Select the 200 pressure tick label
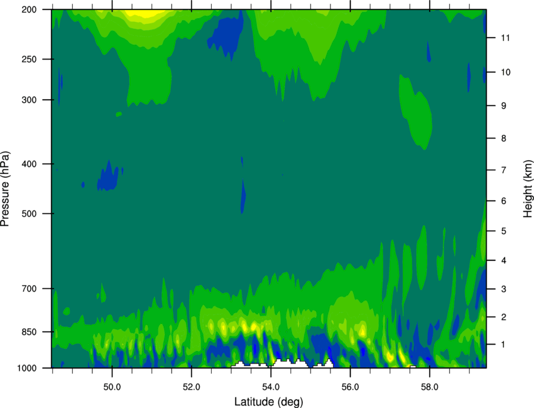The image size is (534, 408). coord(29,9)
